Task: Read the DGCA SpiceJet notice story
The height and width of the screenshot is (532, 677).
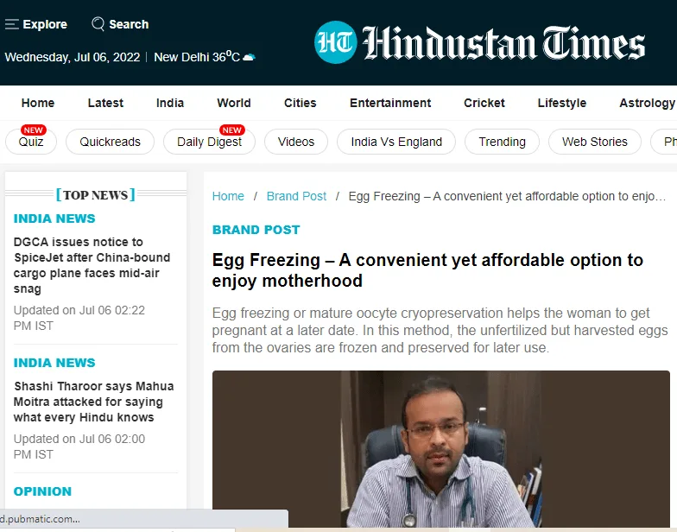Action: coord(92,265)
